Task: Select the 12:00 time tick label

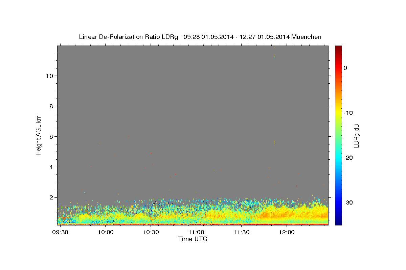Action: click(x=287, y=233)
